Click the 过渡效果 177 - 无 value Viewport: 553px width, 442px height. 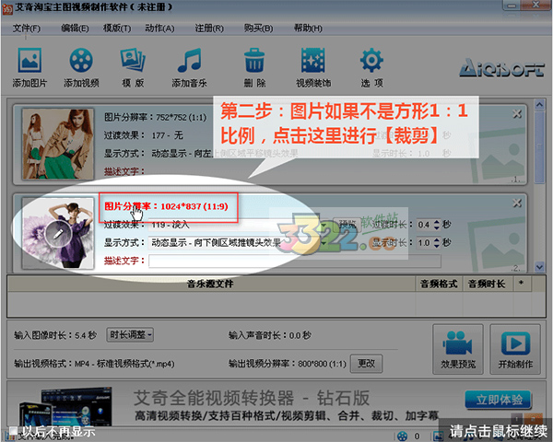pos(167,135)
